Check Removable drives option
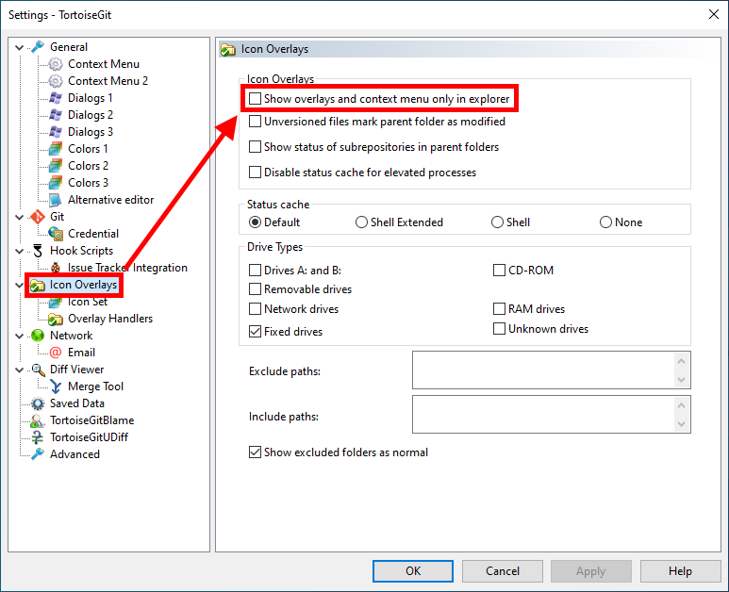729x592 pixels. coord(255,289)
